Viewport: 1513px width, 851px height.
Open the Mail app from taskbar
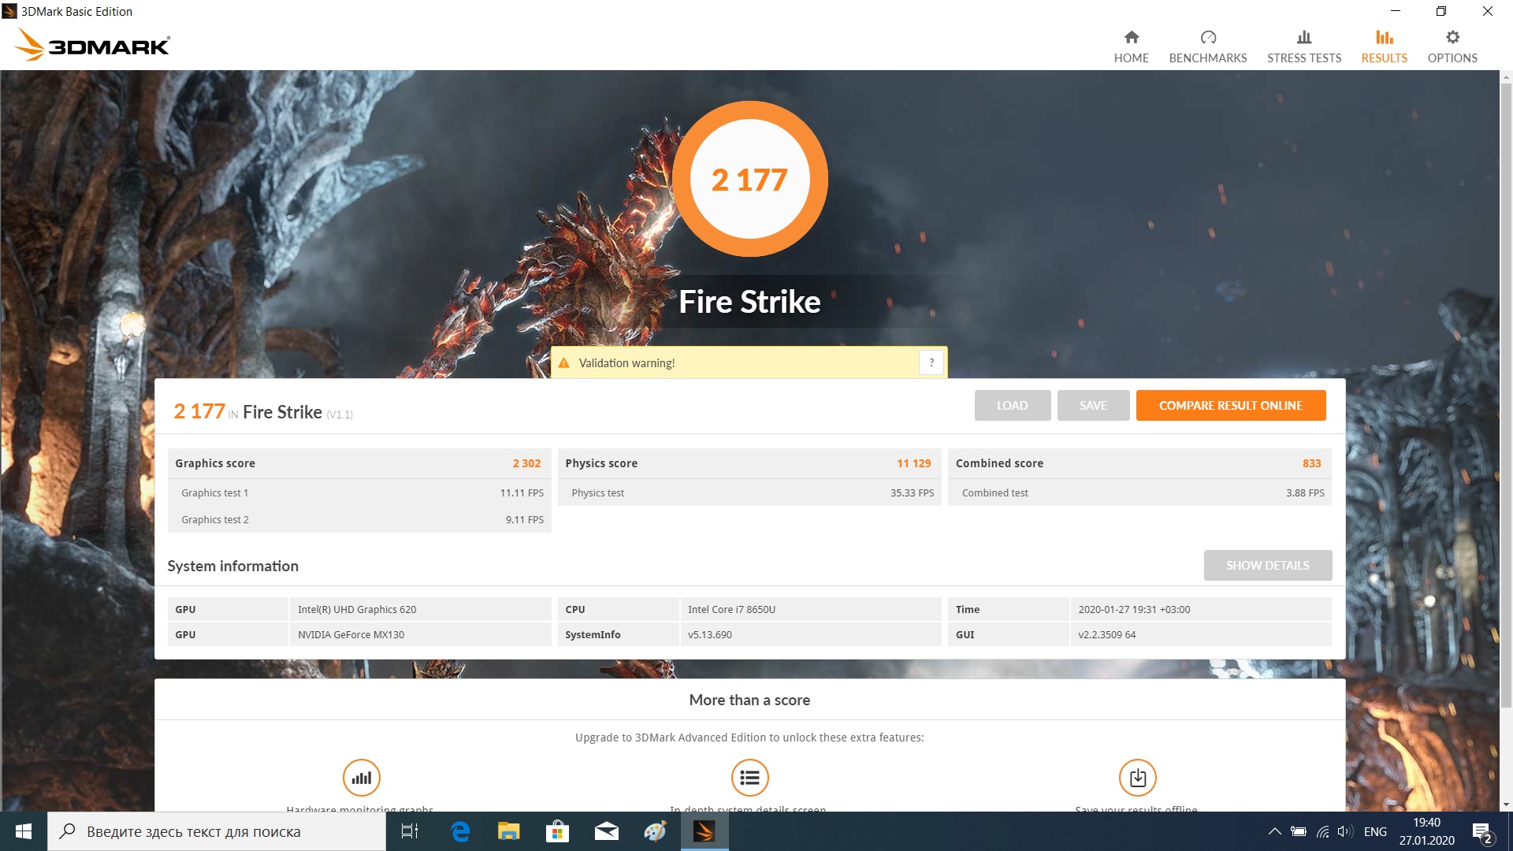(606, 831)
